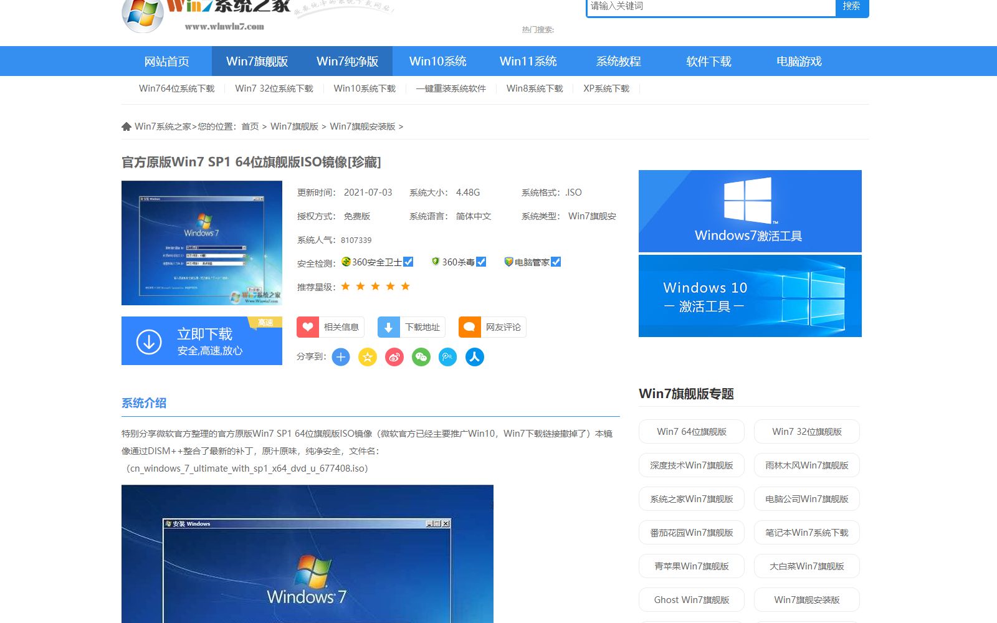Click the 搜索 search button

coord(852,7)
